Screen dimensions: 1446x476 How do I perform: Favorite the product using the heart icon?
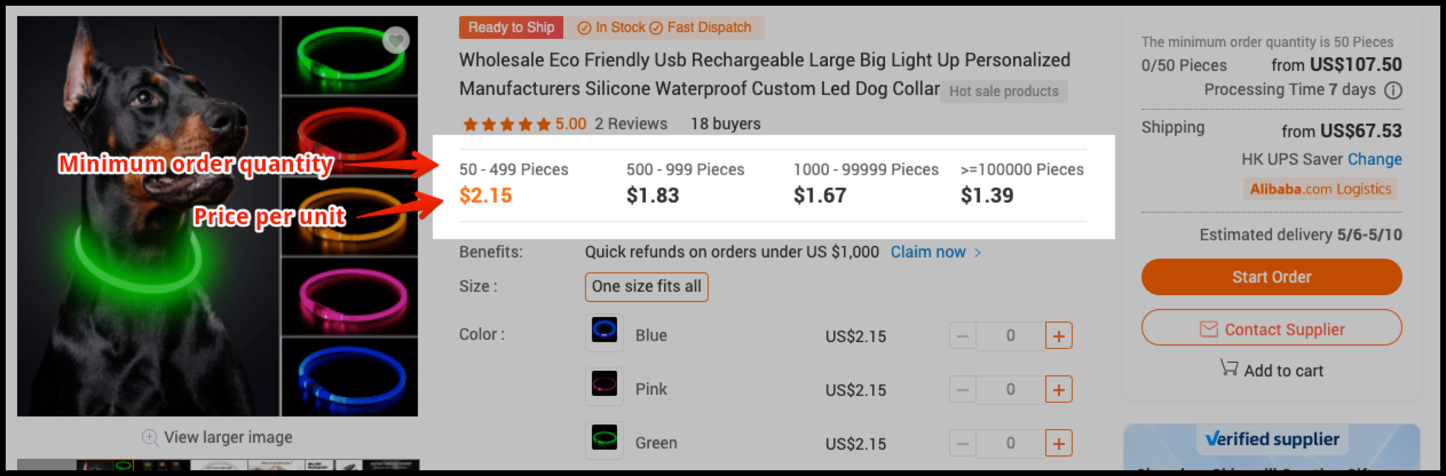tap(395, 41)
